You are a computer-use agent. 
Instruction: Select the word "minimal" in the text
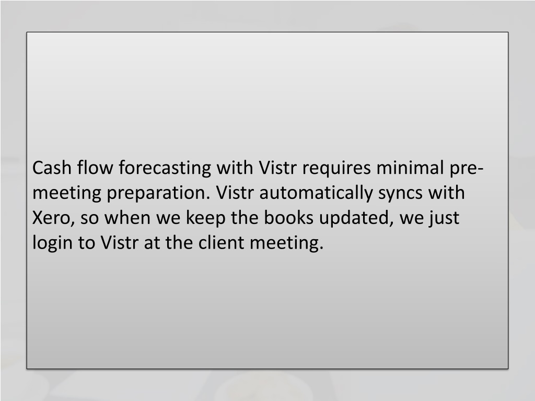410,168
